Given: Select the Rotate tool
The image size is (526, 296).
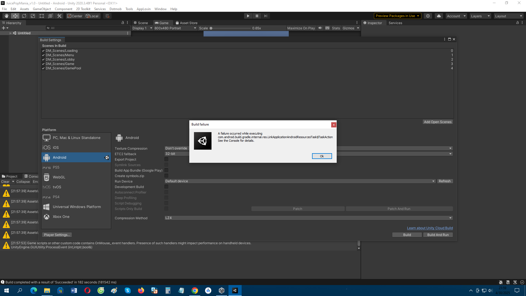Looking at the screenshot, I should (24, 16).
